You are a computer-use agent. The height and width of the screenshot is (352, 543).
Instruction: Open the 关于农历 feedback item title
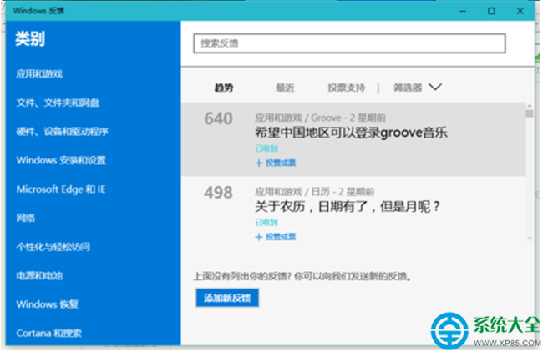click(x=348, y=207)
